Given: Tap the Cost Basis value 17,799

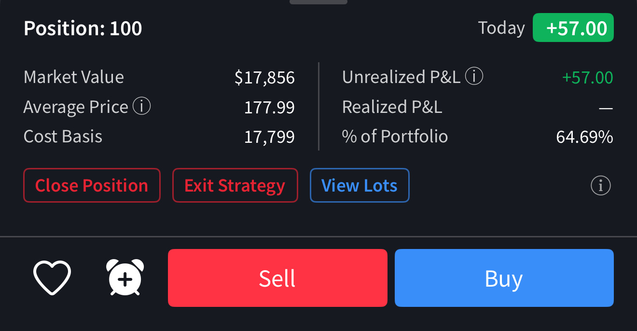Looking at the screenshot, I should tap(269, 137).
